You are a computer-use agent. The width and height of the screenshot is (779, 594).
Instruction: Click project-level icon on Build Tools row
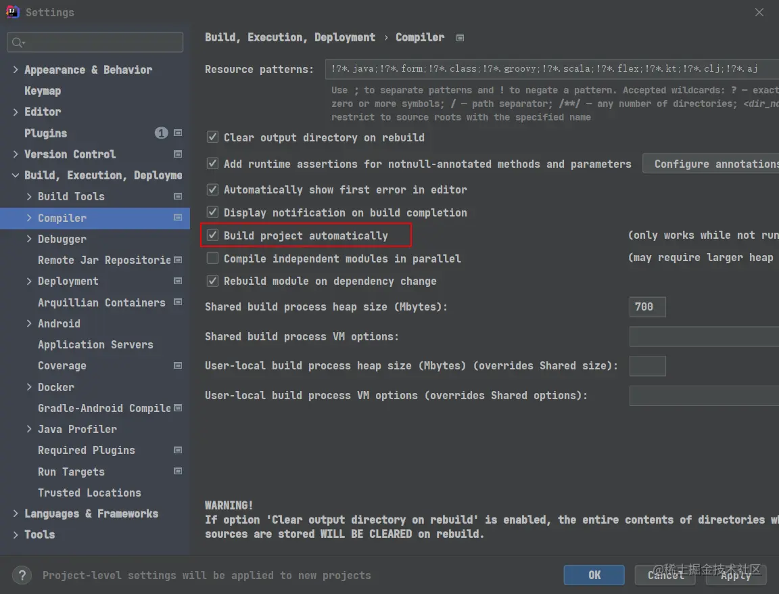178,196
